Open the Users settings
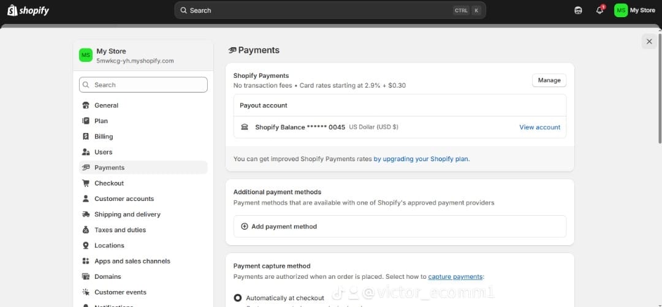This screenshot has height=307, width=662. [143, 152]
